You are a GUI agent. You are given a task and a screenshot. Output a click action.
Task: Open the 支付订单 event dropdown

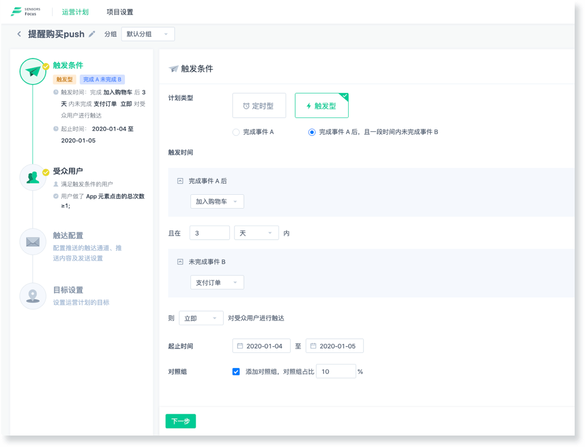(217, 283)
